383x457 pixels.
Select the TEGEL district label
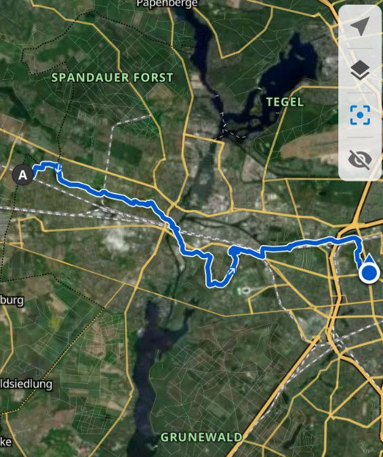pos(285,102)
